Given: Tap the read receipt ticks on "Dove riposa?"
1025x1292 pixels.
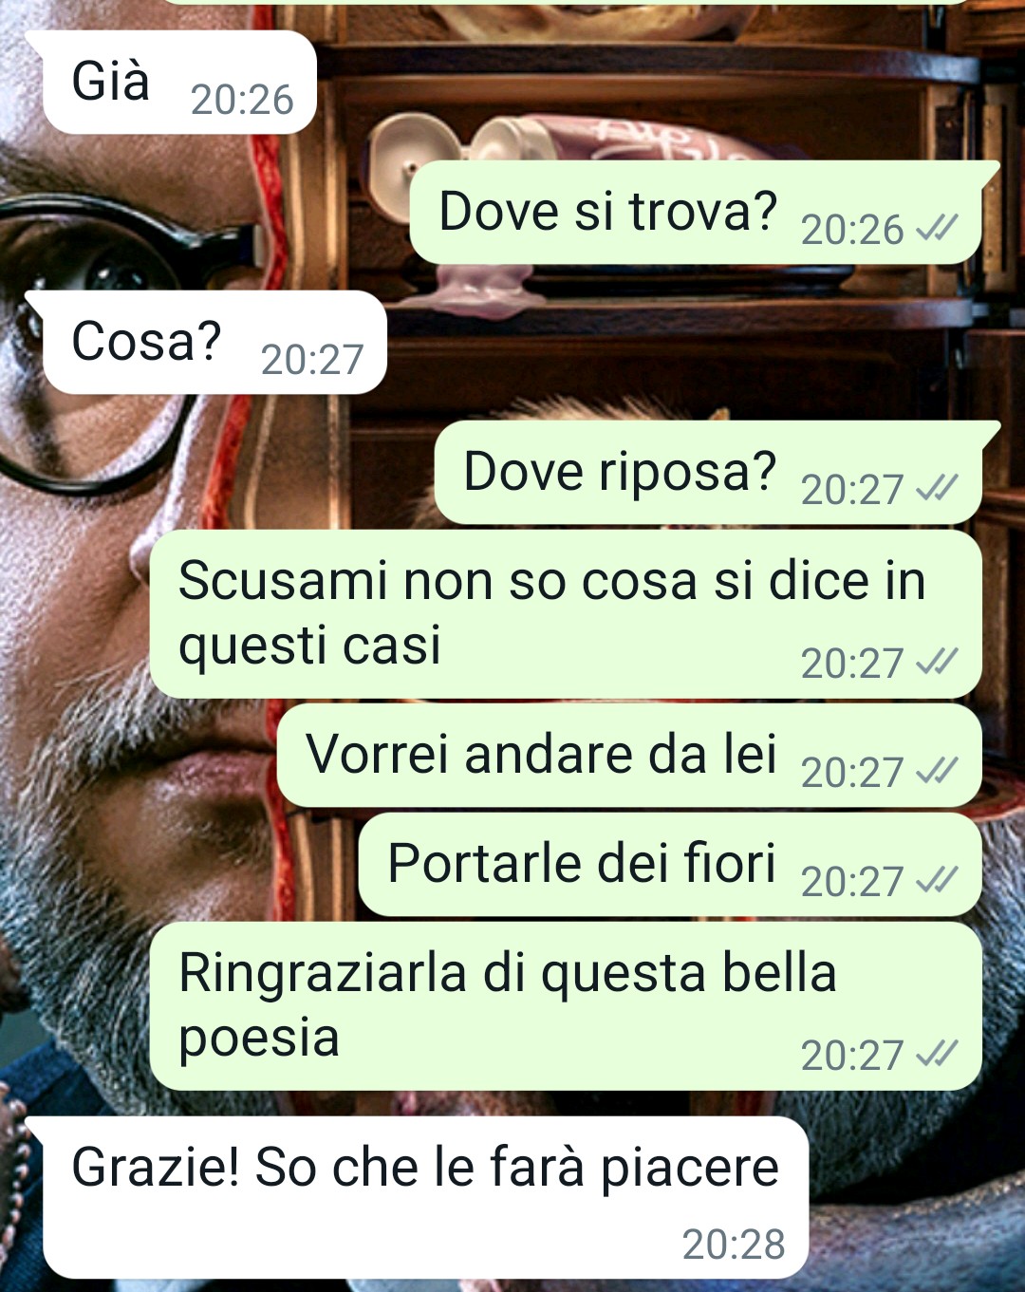Looking at the screenshot, I should (x=936, y=489).
